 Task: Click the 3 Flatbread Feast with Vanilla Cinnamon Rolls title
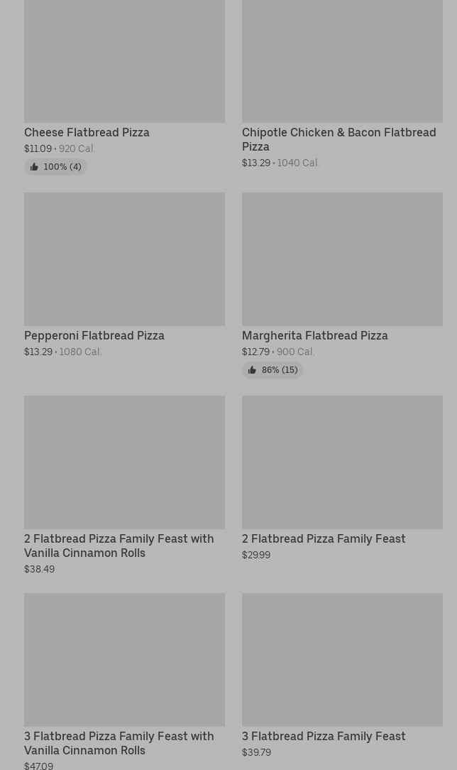(119, 743)
